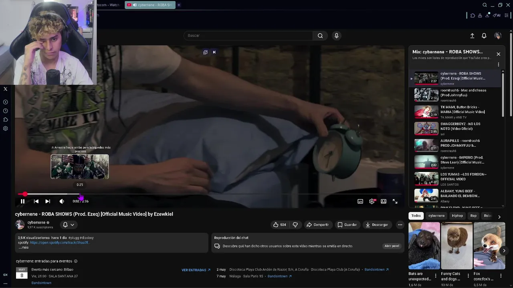Save the video with Guardar
This screenshot has height=288, width=513.
click(x=347, y=225)
